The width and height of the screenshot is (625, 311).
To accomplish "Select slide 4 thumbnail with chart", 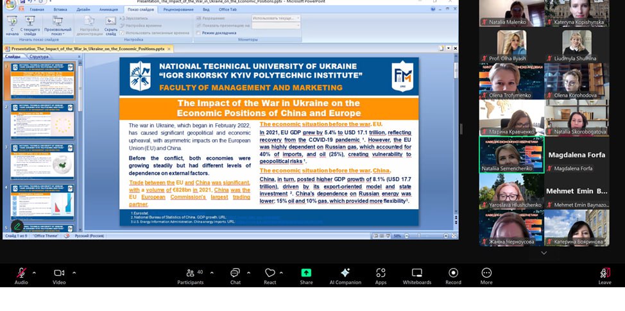I will coord(42,202).
